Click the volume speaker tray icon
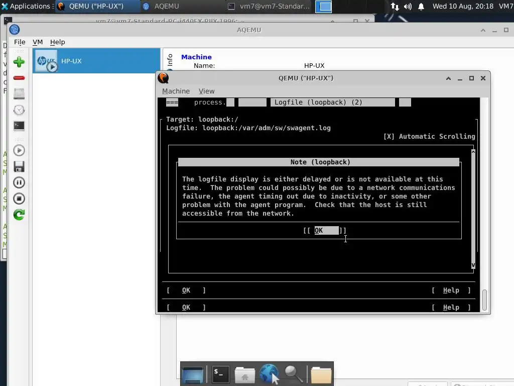Image resolution: width=514 pixels, height=386 pixels. pyautogui.click(x=408, y=7)
